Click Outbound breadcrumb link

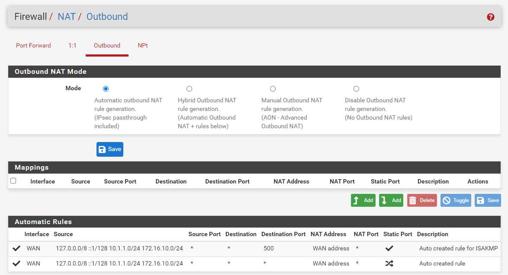point(107,16)
